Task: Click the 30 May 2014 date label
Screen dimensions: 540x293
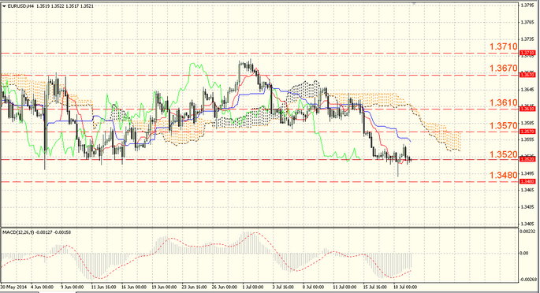Action: pyautogui.click(x=13, y=287)
